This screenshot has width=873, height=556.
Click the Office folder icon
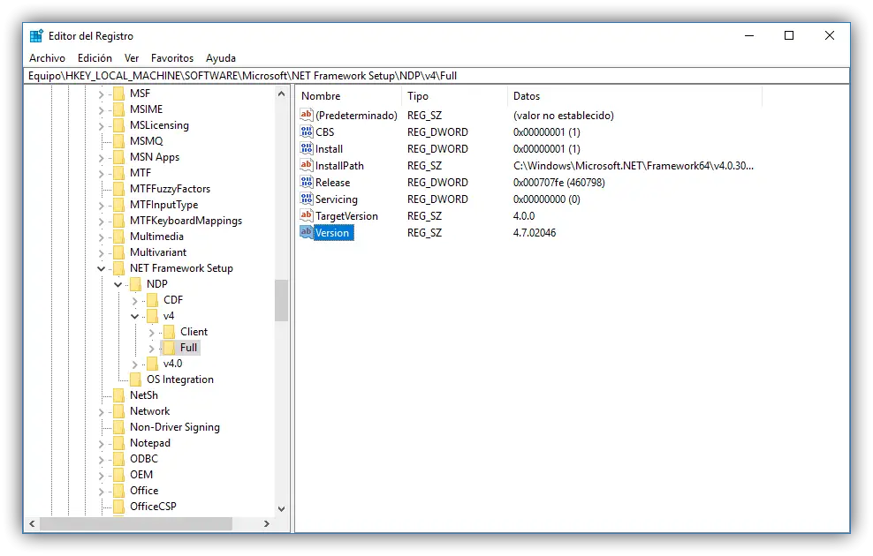pyautogui.click(x=118, y=491)
